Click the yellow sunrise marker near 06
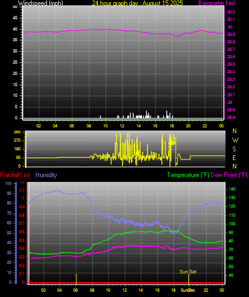Viewport: 249px width, 297px height. click(76, 279)
